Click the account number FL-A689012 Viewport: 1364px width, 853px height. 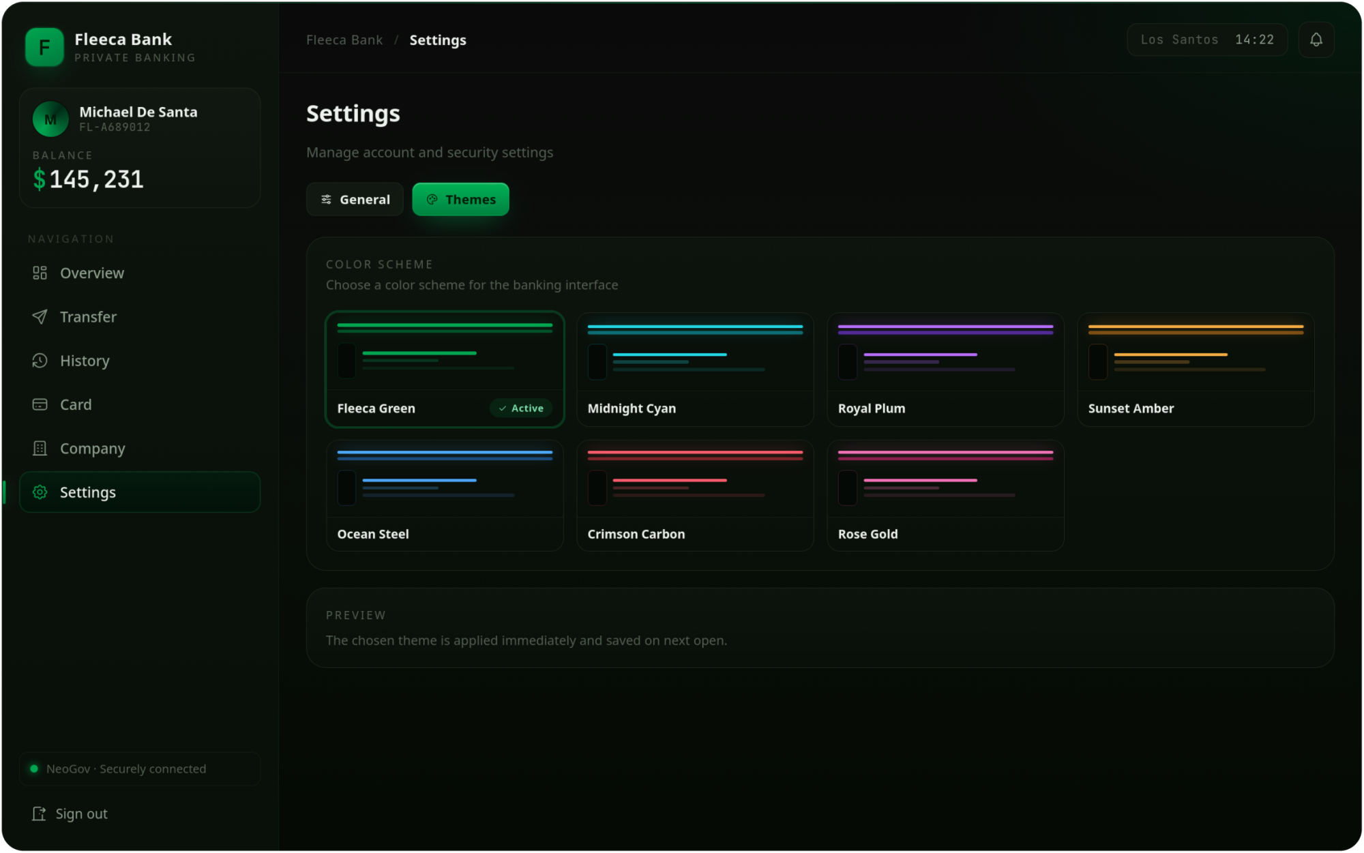(115, 127)
